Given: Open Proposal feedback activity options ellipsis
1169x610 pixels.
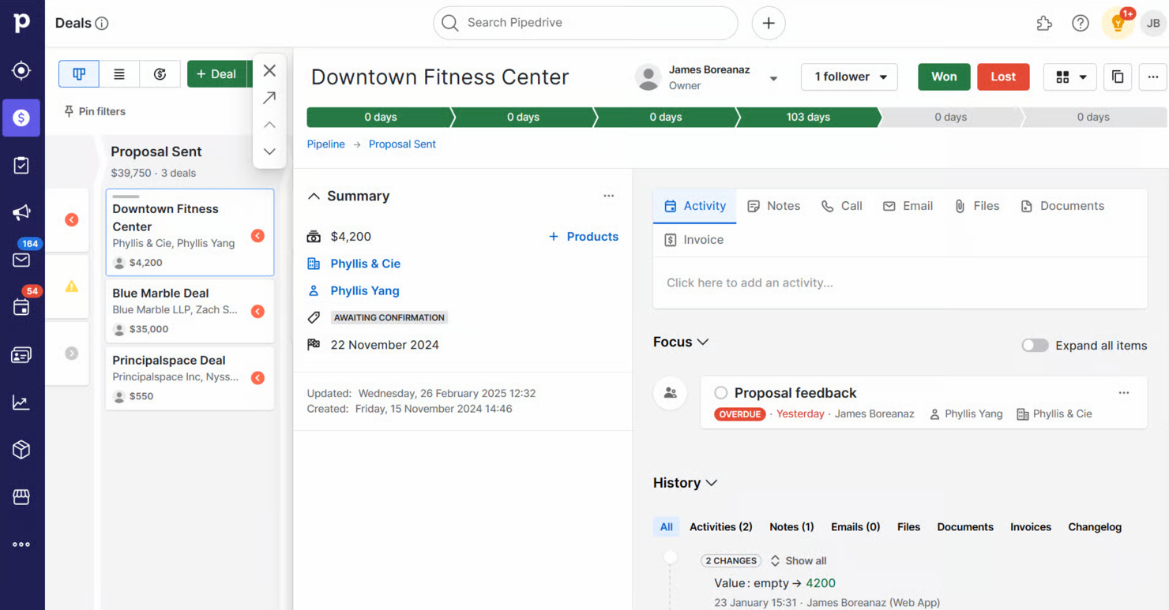Looking at the screenshot, I should point(1124,393).
